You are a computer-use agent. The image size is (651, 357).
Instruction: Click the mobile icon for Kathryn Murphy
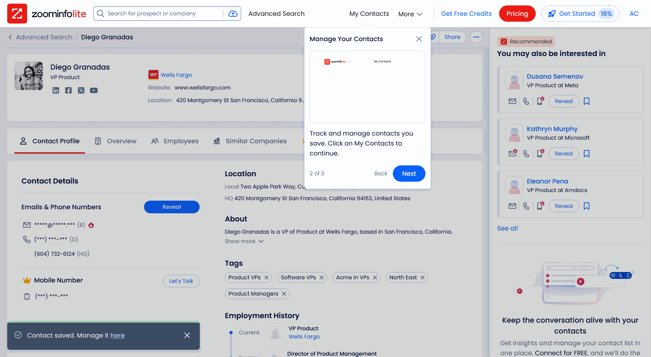coord(540,154)
